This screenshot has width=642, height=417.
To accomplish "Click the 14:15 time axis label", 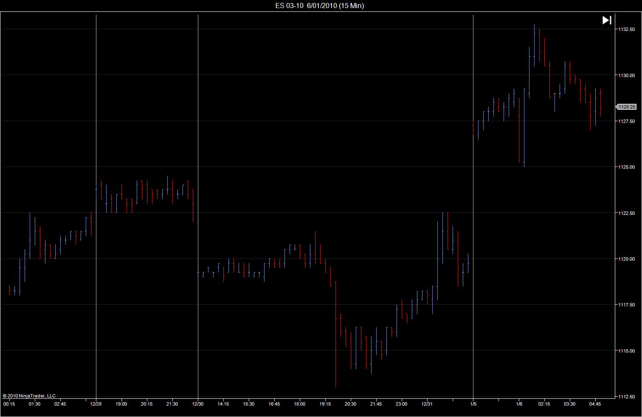I will pyautogui.click(x=223, y=404).
